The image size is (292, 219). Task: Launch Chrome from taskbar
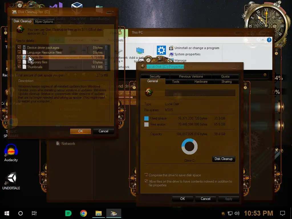click(x=84, y=213)
